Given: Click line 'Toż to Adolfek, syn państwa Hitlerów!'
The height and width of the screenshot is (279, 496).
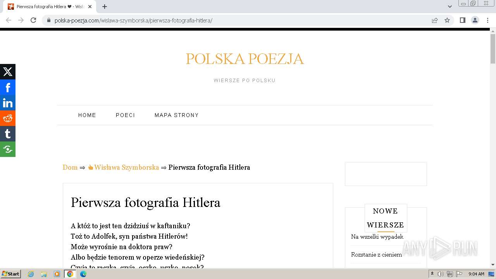Looking at the screenshot, I should tap(129, 236).
